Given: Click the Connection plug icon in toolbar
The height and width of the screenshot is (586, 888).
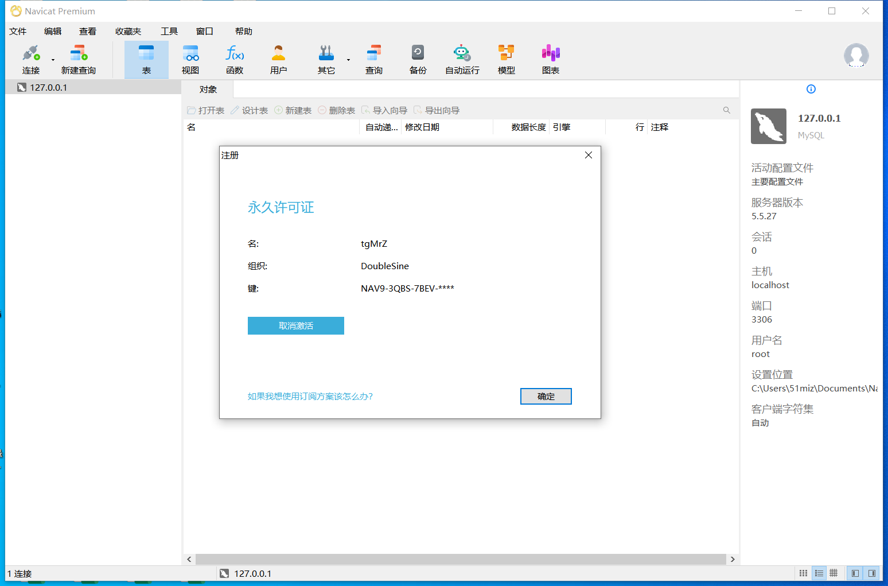Looking at the screenshot, I should (31, 59).
